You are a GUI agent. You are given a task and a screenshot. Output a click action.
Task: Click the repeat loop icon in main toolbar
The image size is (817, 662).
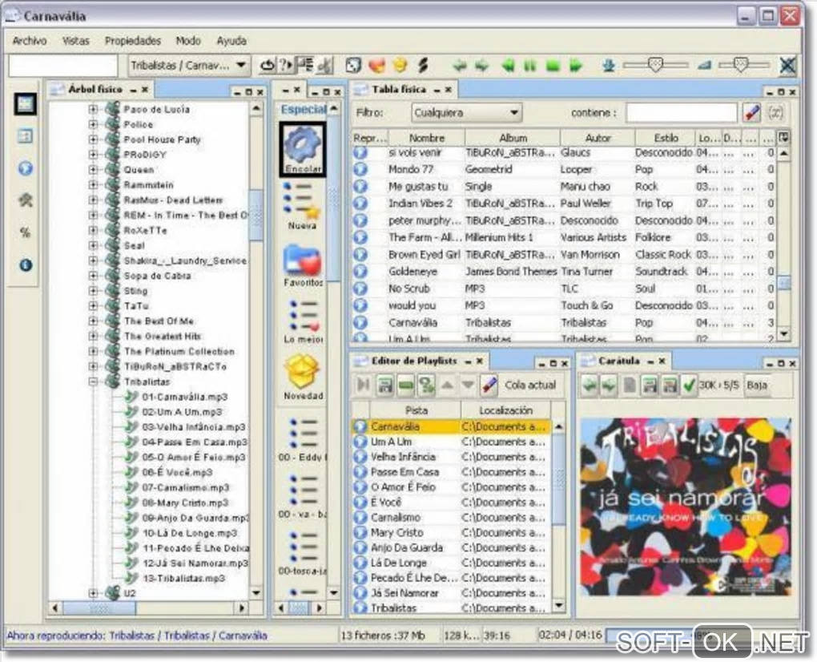point(268,66)
